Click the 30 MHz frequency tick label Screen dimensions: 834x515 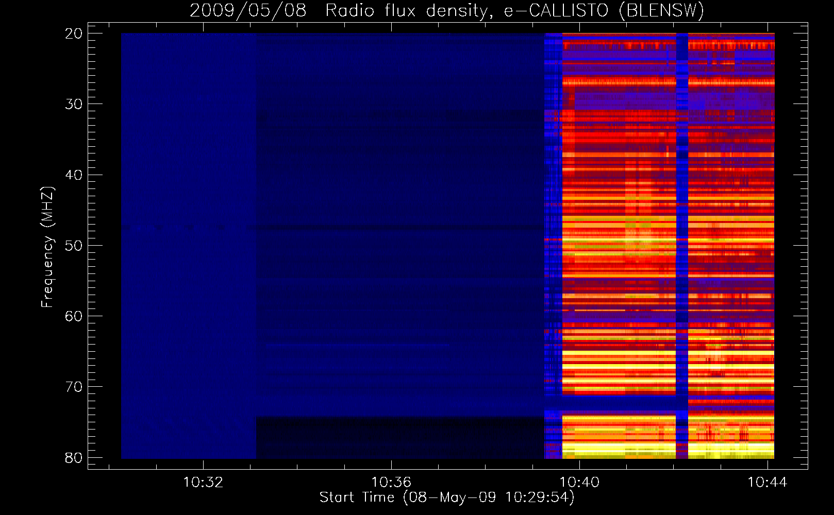pos(74,104)
